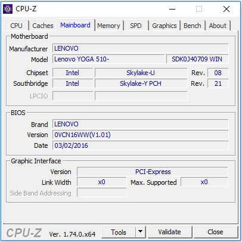
Task: Click the Tools button
Action: 119,232
